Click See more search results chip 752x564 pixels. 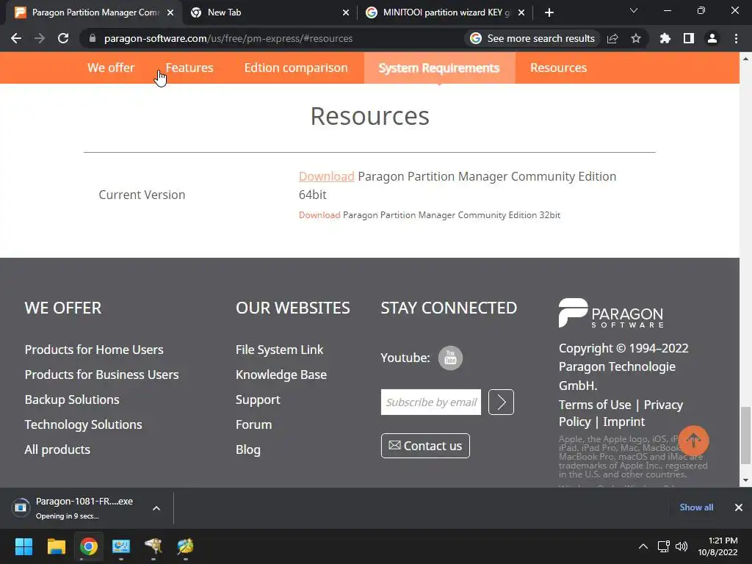pos(532,38)
